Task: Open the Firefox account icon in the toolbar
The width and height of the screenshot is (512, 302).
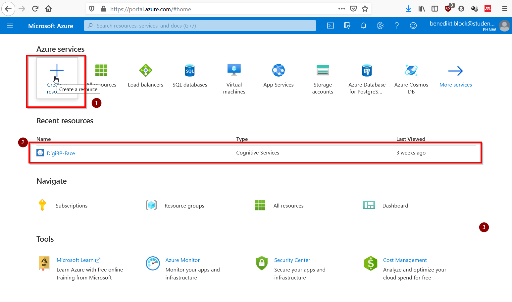Action: click(x=461, y=9)
